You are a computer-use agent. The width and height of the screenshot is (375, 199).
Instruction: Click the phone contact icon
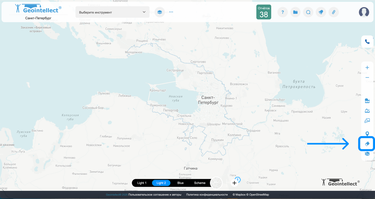[x=367, y=42]
